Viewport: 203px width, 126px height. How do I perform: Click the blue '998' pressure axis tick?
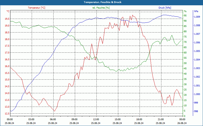coord(196,111)
